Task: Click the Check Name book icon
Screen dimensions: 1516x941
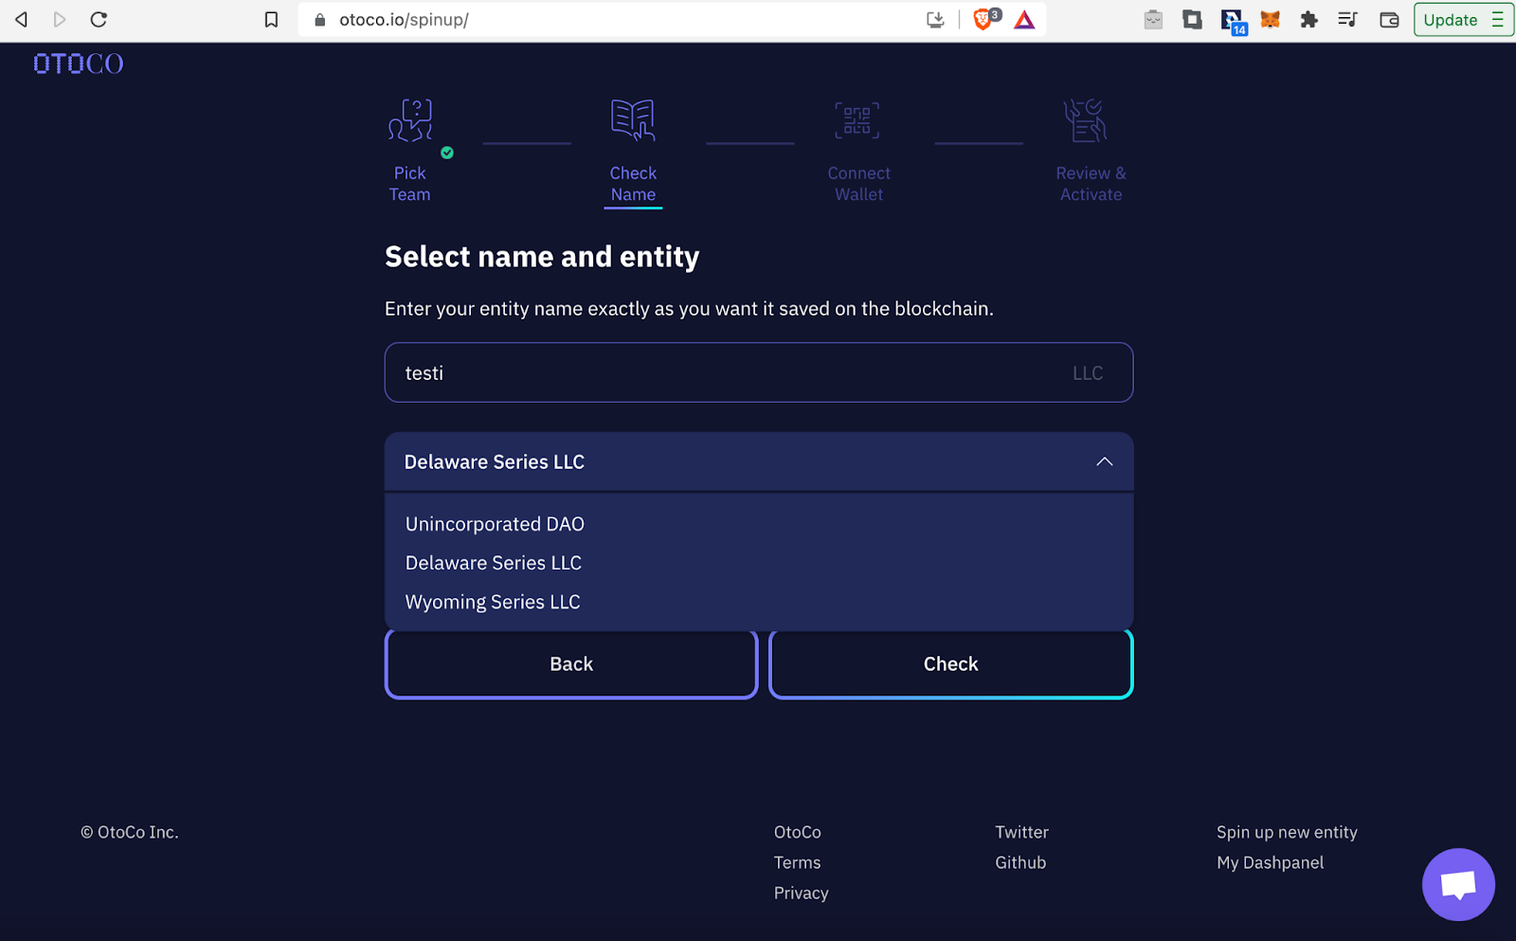Action: pos(633,120)
